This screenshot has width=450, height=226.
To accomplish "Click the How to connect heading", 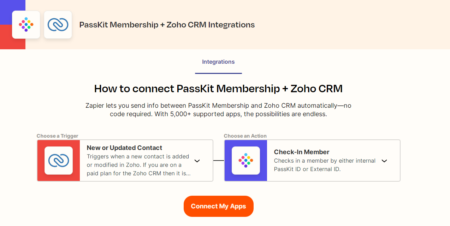I will click(218, 89).
